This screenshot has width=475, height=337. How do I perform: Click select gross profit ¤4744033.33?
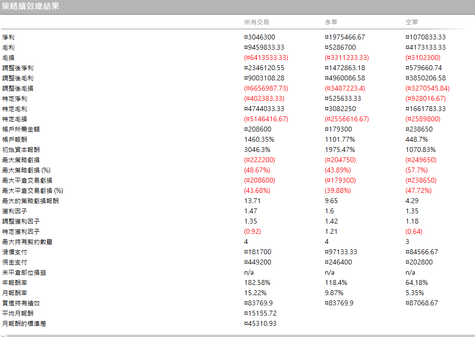click(x=264, y=109)
